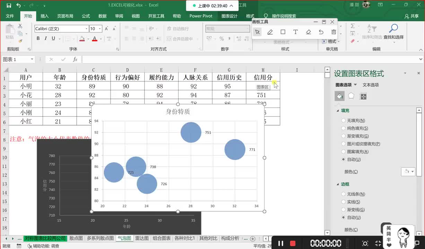Viewport: 425px width, 249px height.
Task: Select the cursor tool in 画板工具
Action: 257,32
